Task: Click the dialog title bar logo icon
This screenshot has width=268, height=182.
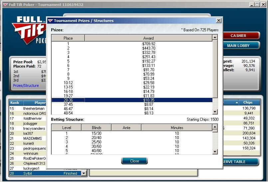Action: pyautogui.click(x=50, y=21)
